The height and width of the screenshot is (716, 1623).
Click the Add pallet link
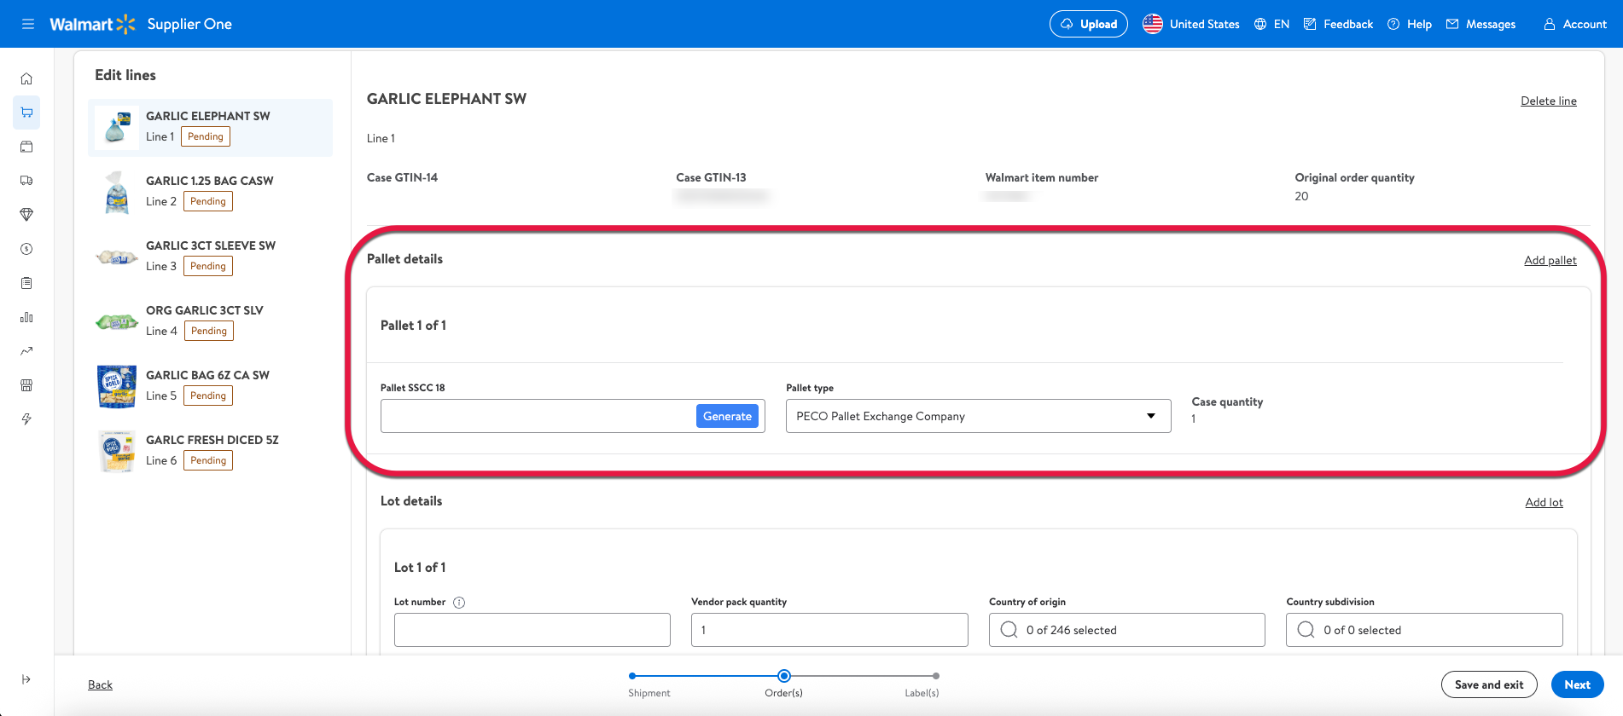tap(1550, 260)
